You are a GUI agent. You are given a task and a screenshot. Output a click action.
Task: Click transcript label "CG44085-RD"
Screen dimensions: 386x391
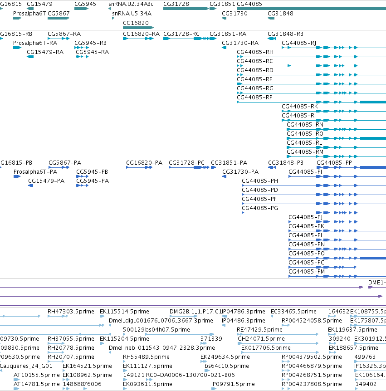pyautogui.click(x=255, y=70)
